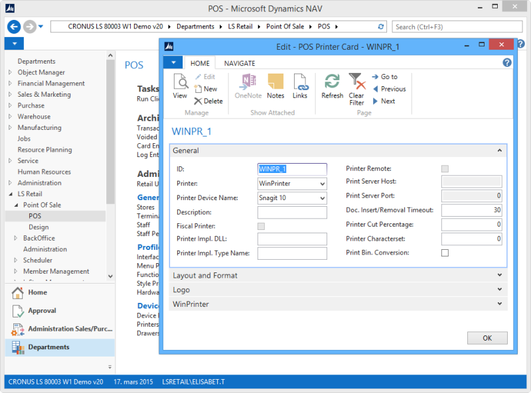Screen dimensions: 531x393
Task: Click the View icon in ribbon
Action: pyautogui.click(x=180, y=86)
